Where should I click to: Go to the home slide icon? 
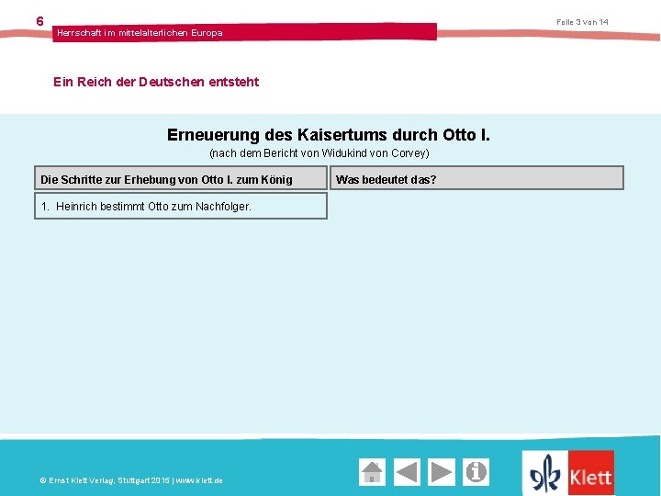(372, 472)
